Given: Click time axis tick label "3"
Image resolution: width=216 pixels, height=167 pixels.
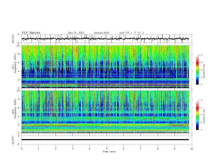Looking at the screenshot, I should [73, 149].
